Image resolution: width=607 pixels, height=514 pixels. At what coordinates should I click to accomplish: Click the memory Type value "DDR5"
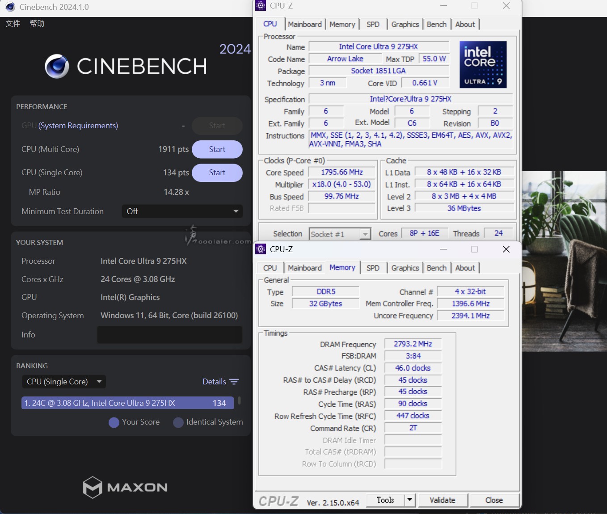tap(326, 291)
